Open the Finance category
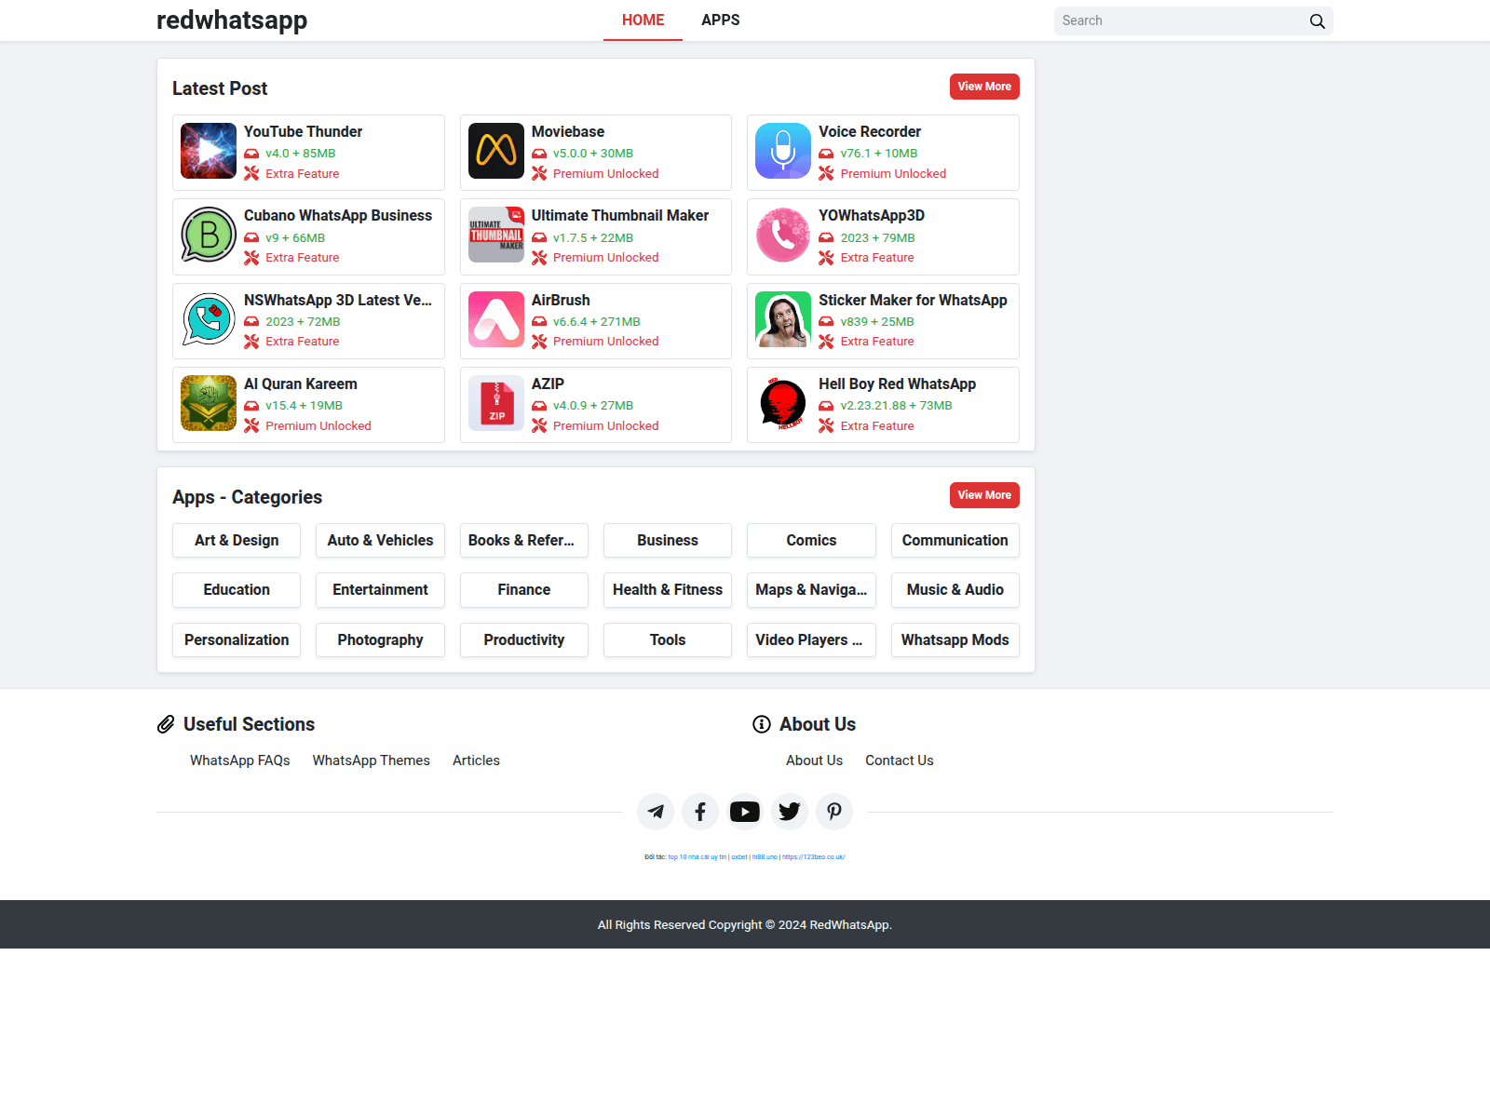Screen dimensions: 1490x1117 (x=524, y=590)
